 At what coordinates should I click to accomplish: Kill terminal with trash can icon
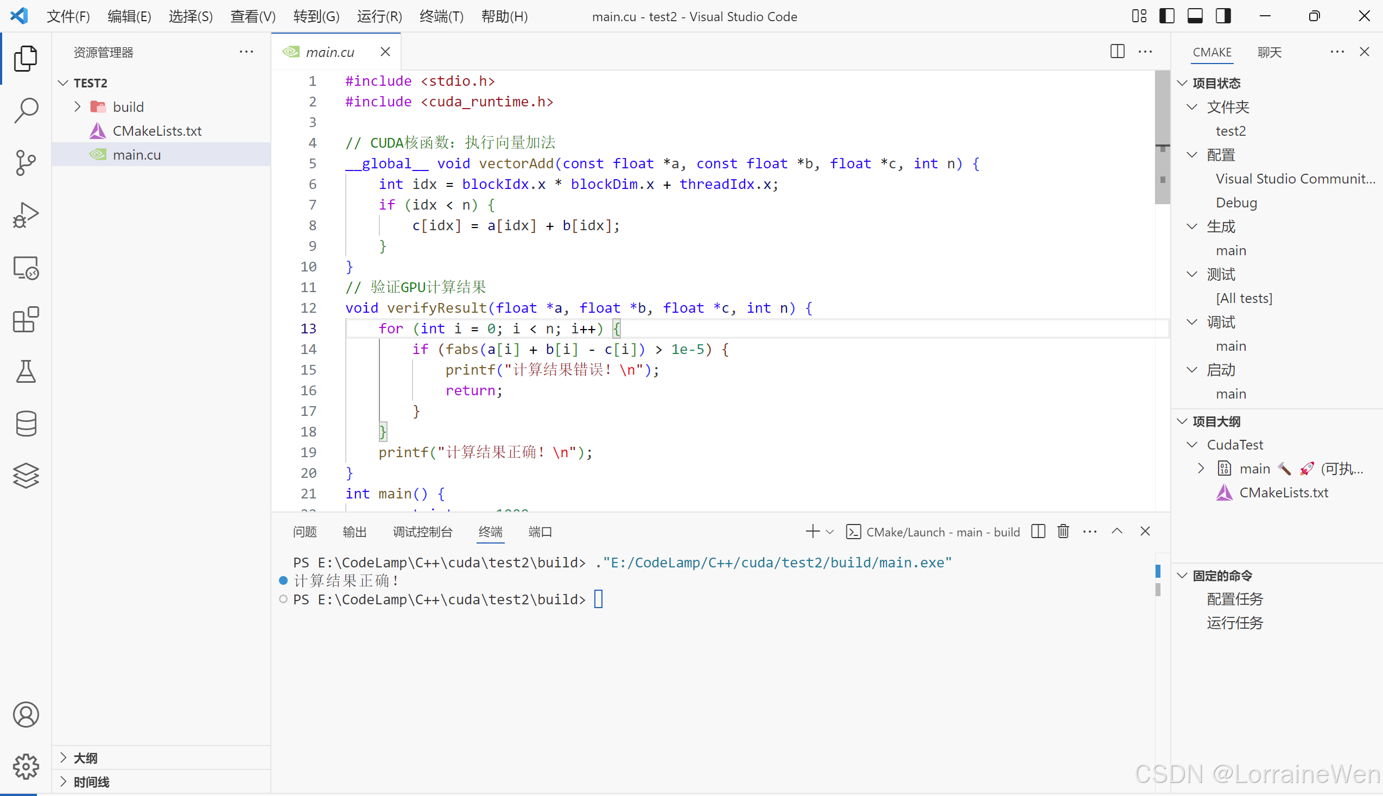tap(1063, 532)
